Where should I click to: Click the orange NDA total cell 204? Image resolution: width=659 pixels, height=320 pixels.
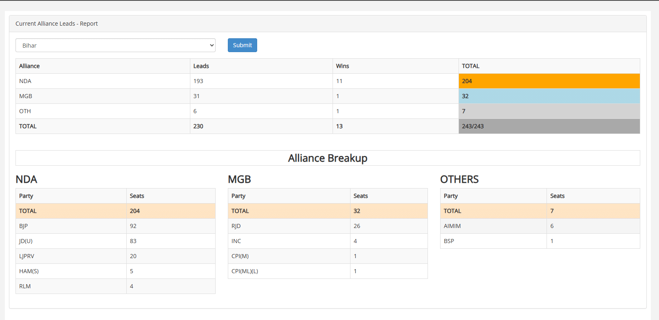click(x=549, y=81)
